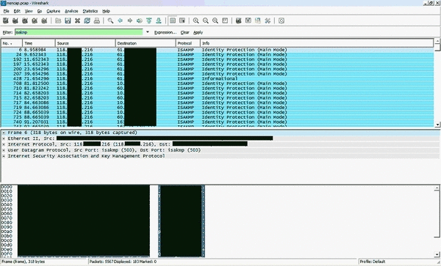
Task: Save the capture file
Action: [x=68, y=21]
